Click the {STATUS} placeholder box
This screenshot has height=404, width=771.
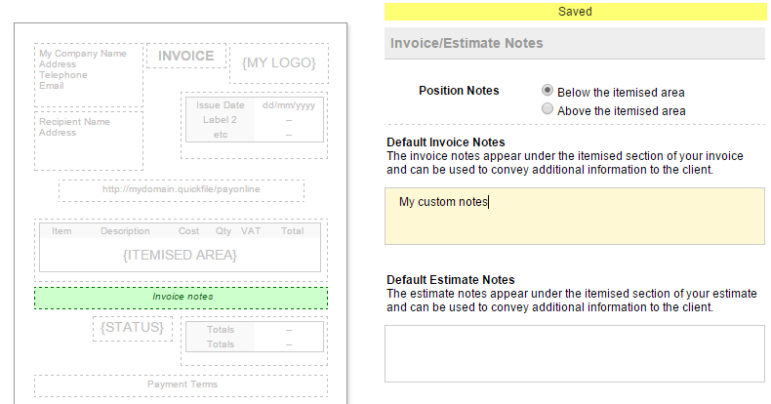[x=132, y=328]
